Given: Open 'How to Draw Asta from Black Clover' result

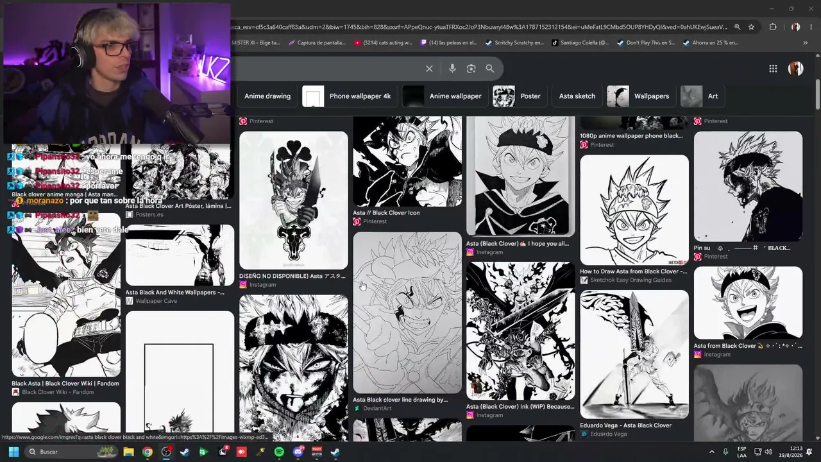Looking at the screenshot, I should coord(634,271).
